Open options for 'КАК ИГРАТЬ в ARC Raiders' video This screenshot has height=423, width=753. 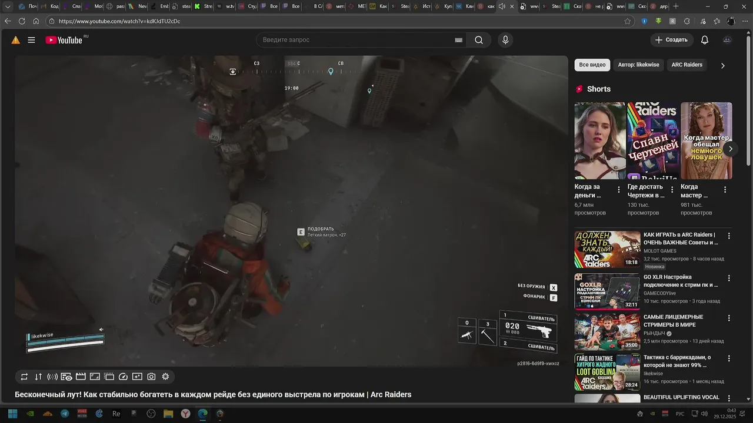coord(729,236)
